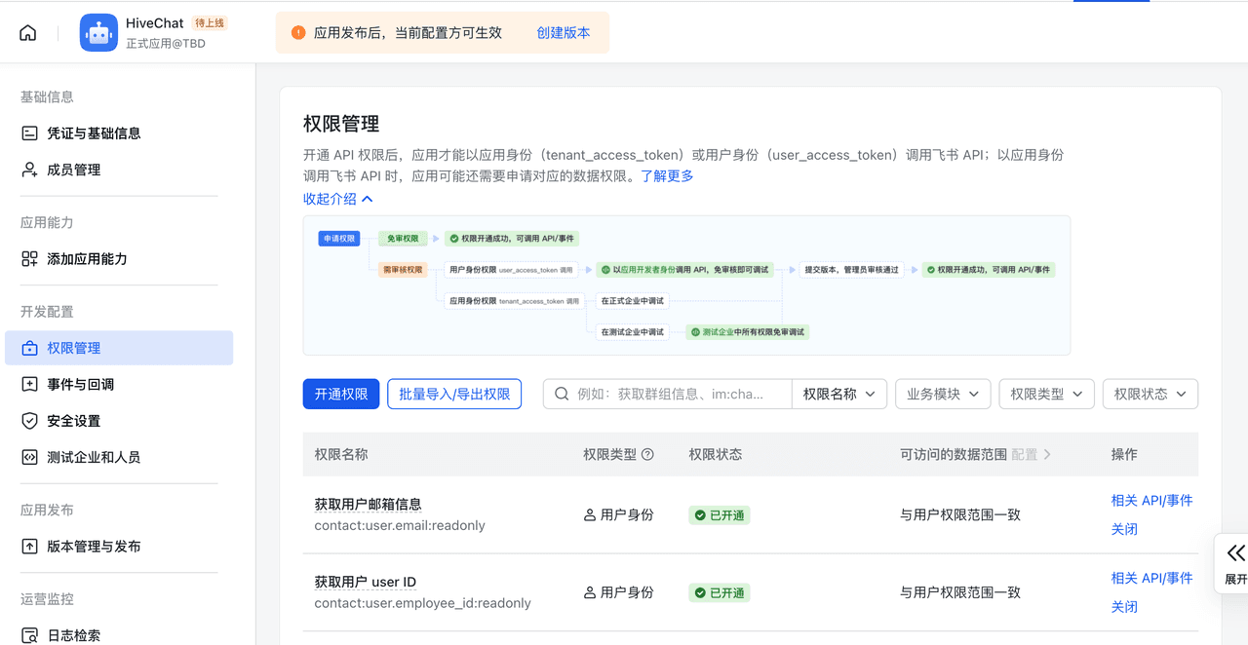Click the permission flow diagram image
The width and height of the screenshot is (1248, 645).
pos(686,285)
